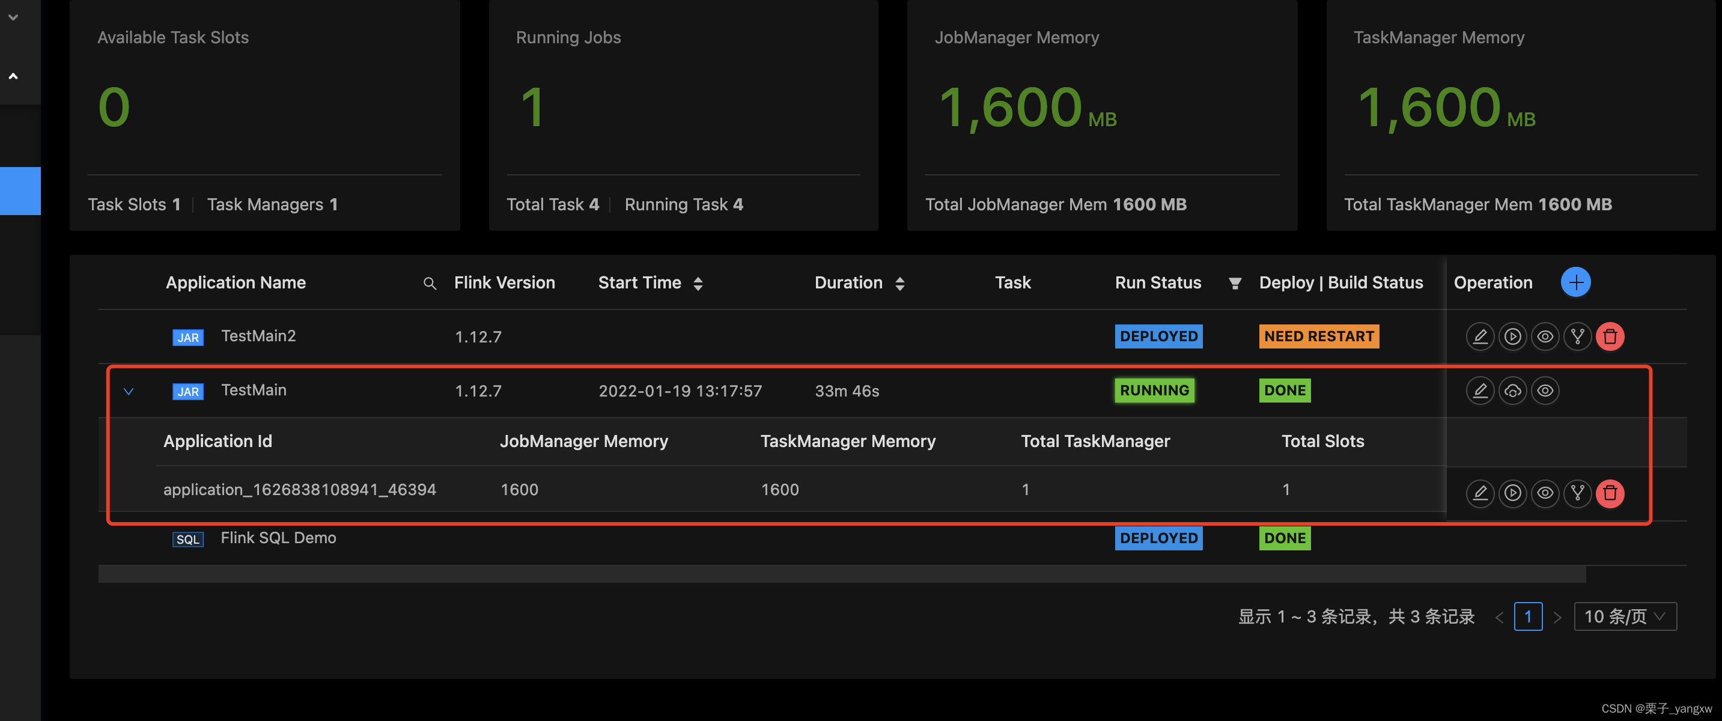Click start time 2022-01-19 13:17:57

680,391
